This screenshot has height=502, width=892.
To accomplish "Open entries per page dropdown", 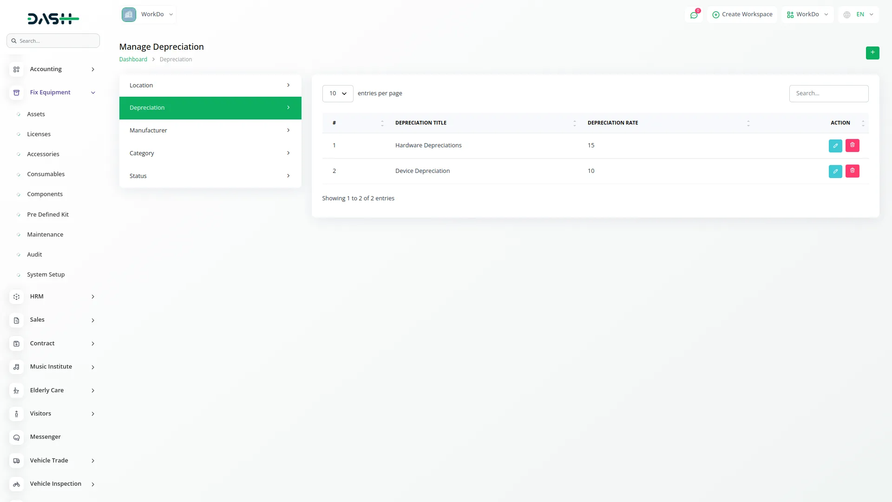I will 337,93.
